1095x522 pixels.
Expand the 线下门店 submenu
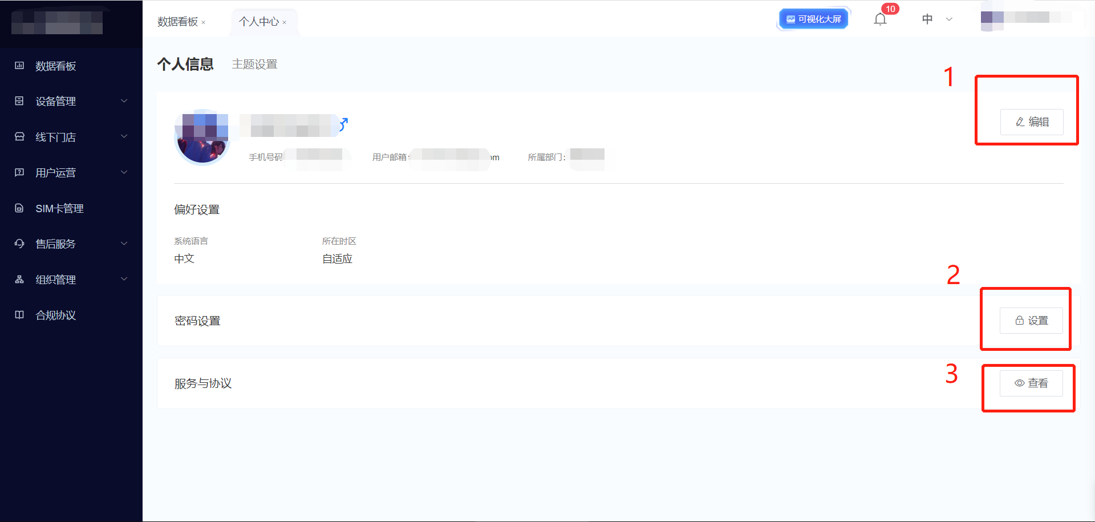(124, 136)
